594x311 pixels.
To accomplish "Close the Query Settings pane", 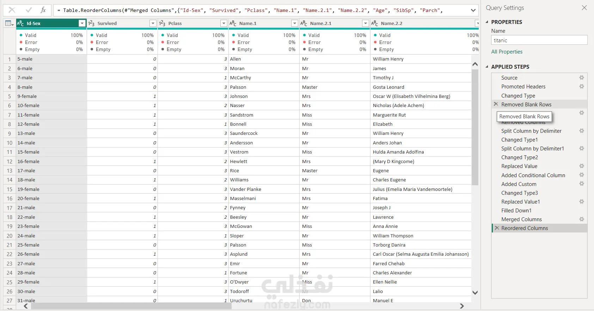I will (584, 8).
